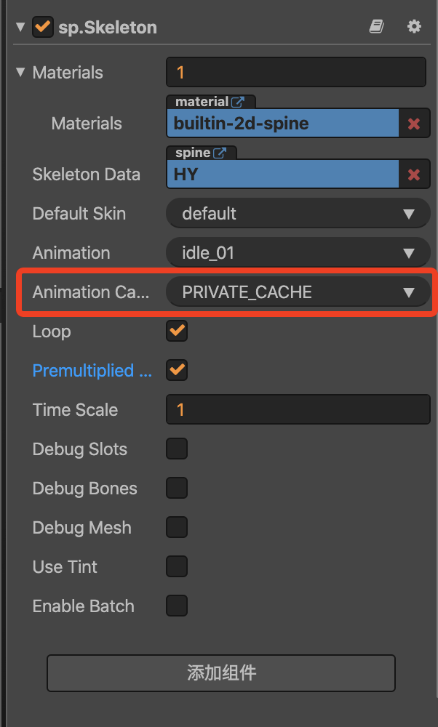Screen dimensions: 438x727
Task: Collapse the Materials array section
Action: click(20, 73)
